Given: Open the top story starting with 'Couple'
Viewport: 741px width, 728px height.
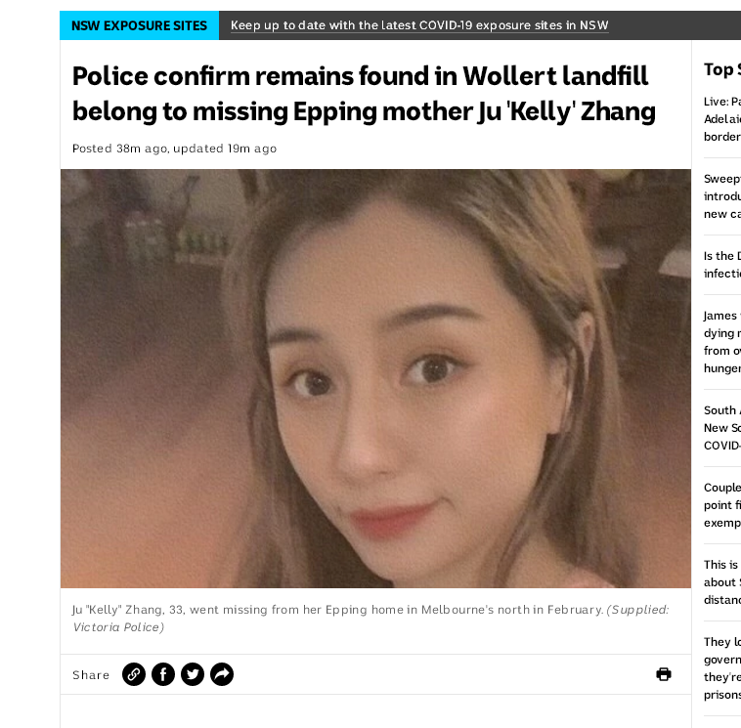Looking at the screenshot, I should pyautogui.click(x=722, y=505).
